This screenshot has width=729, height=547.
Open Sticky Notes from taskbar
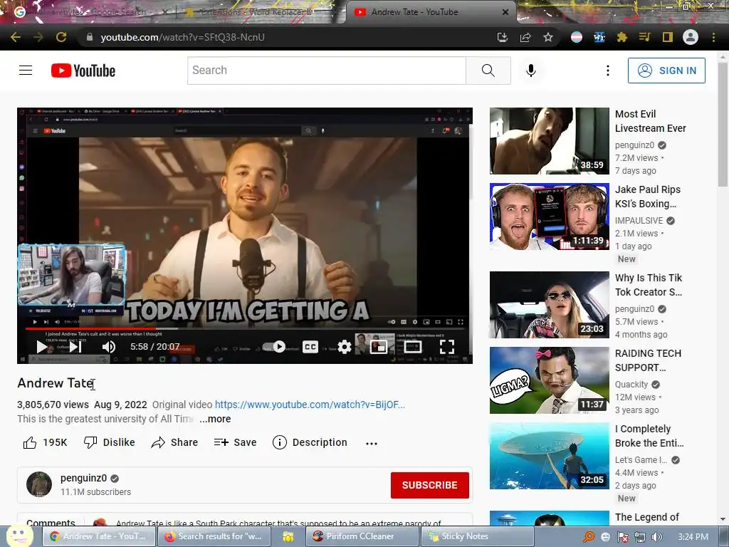pos(477,536)
